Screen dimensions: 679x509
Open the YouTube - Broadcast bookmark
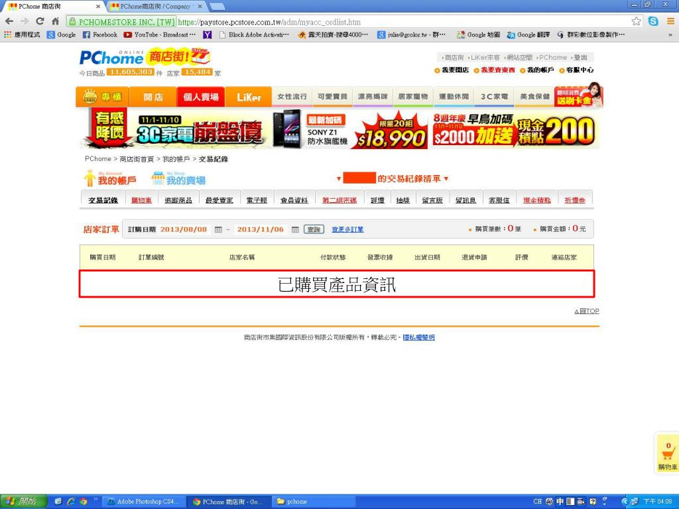159,34
